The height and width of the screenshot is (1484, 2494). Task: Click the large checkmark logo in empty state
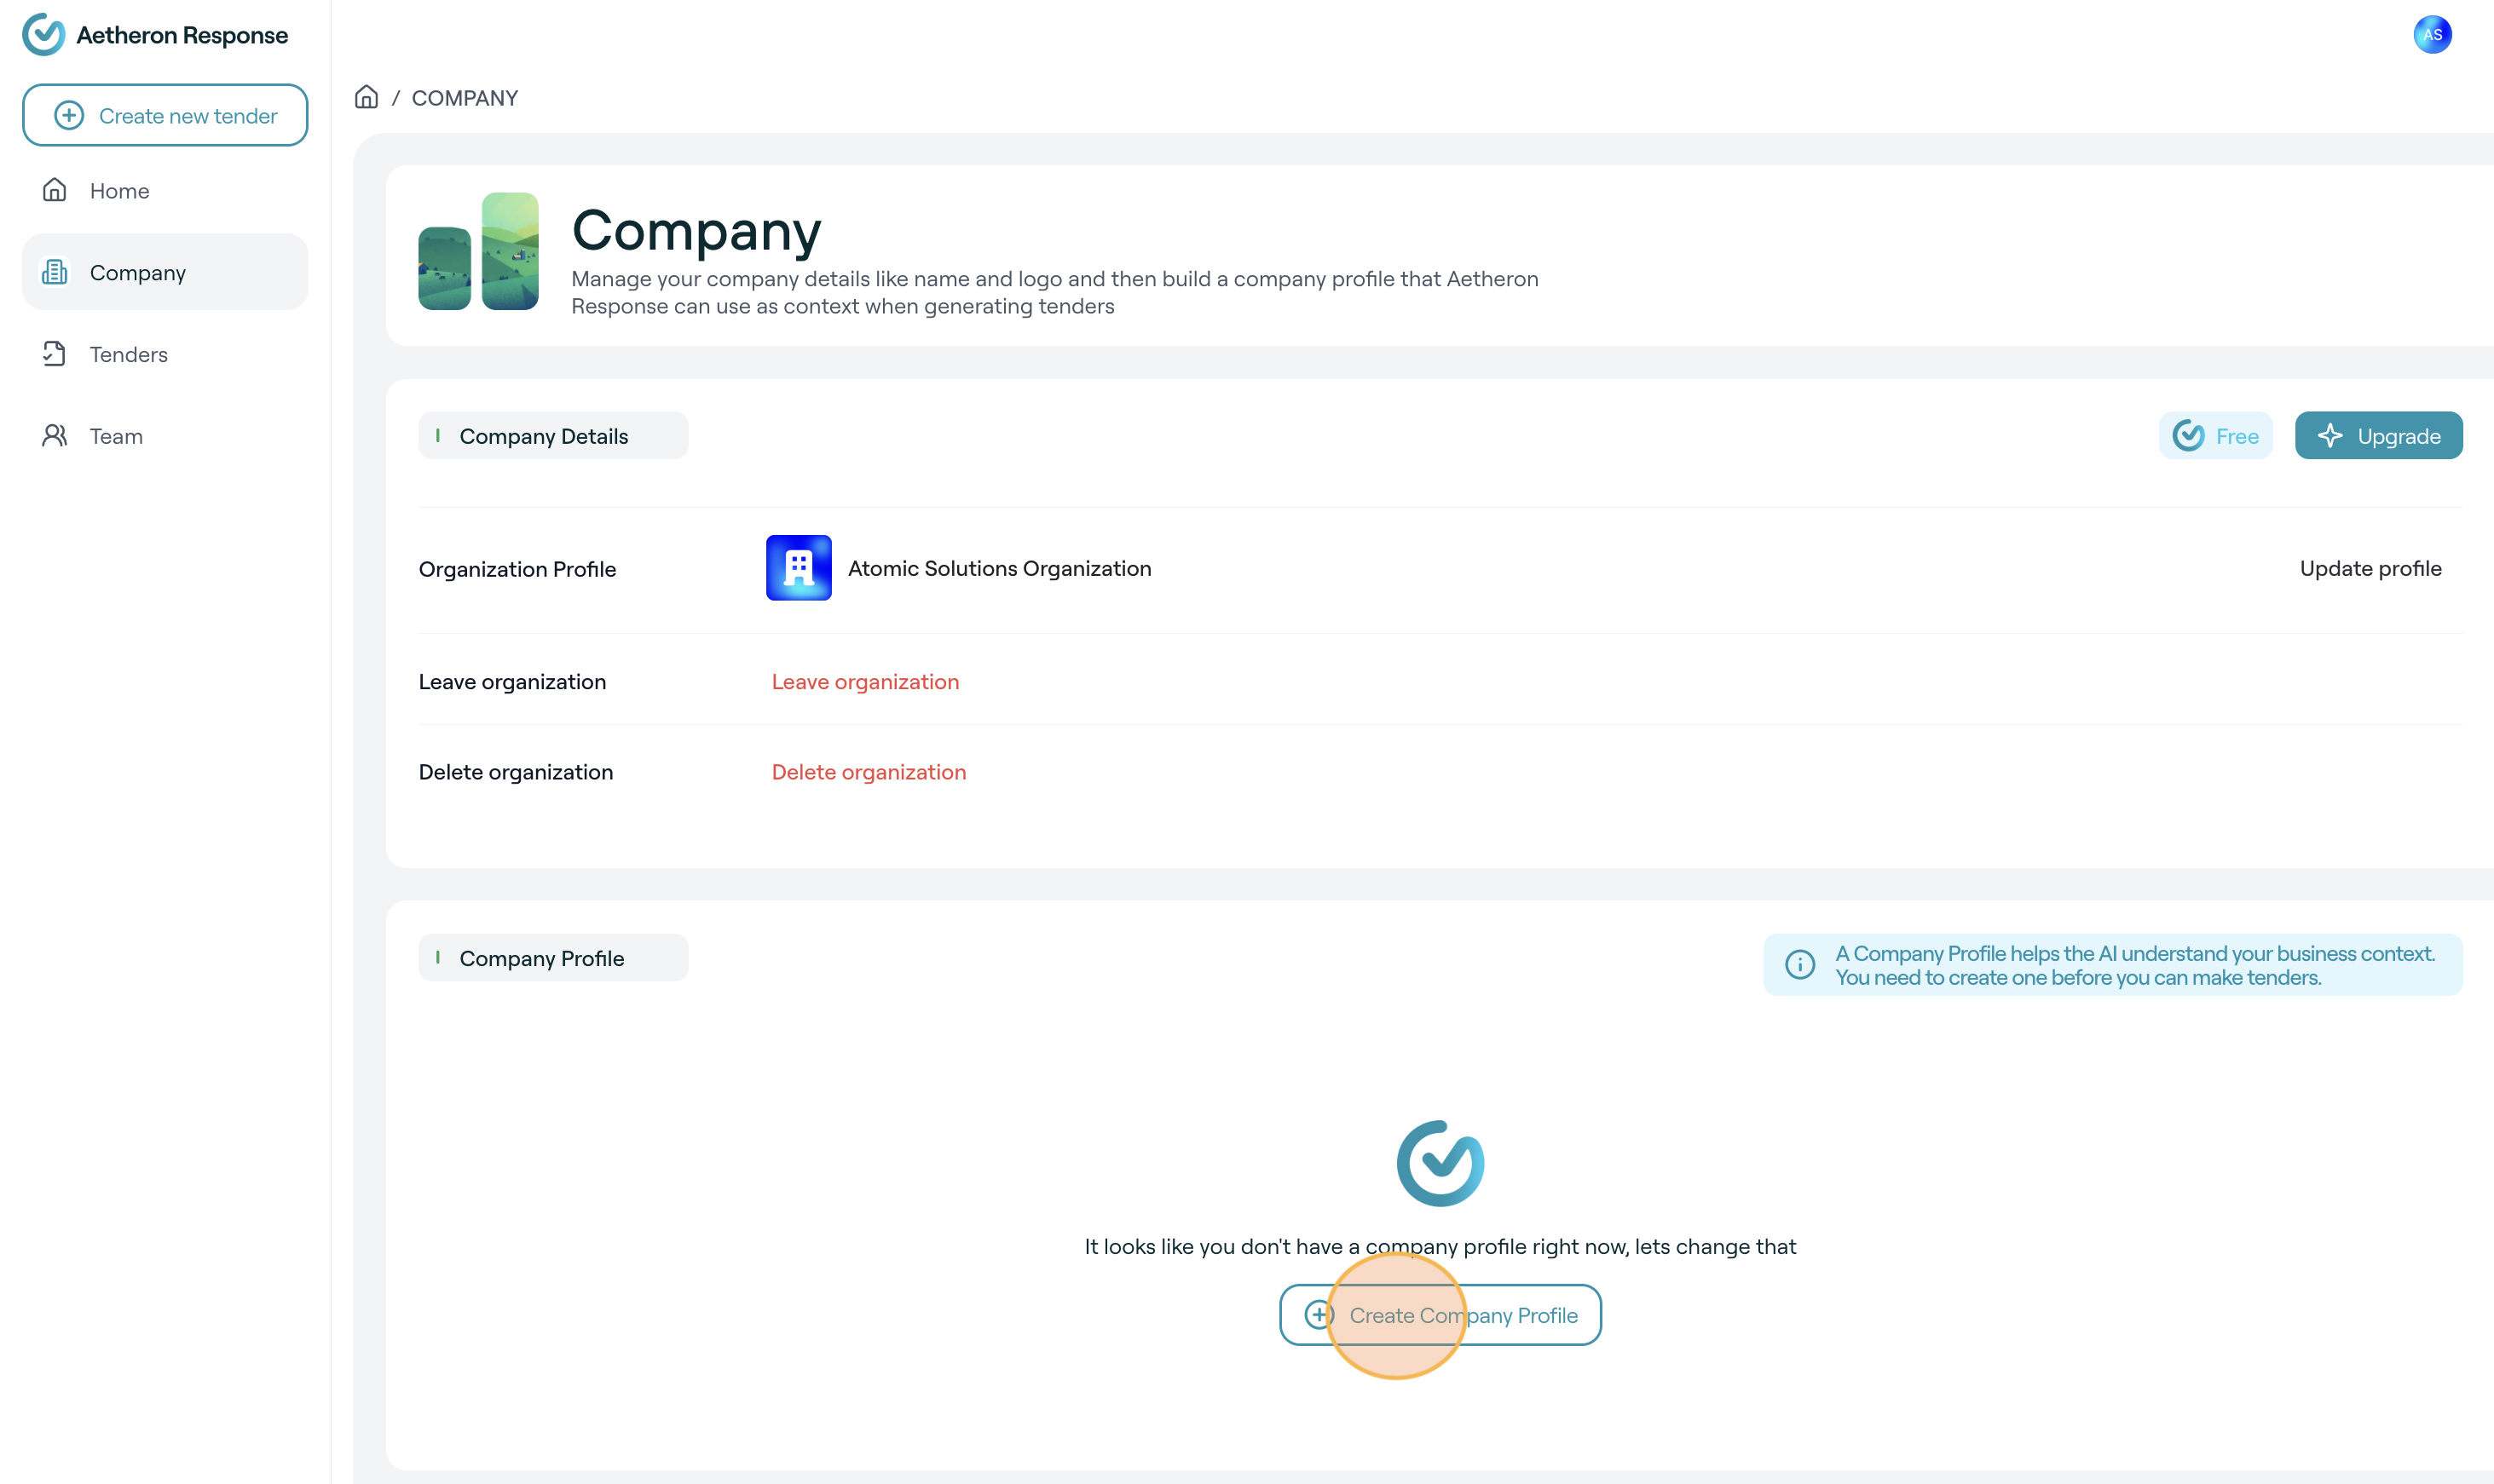tap(1440, 1163)
